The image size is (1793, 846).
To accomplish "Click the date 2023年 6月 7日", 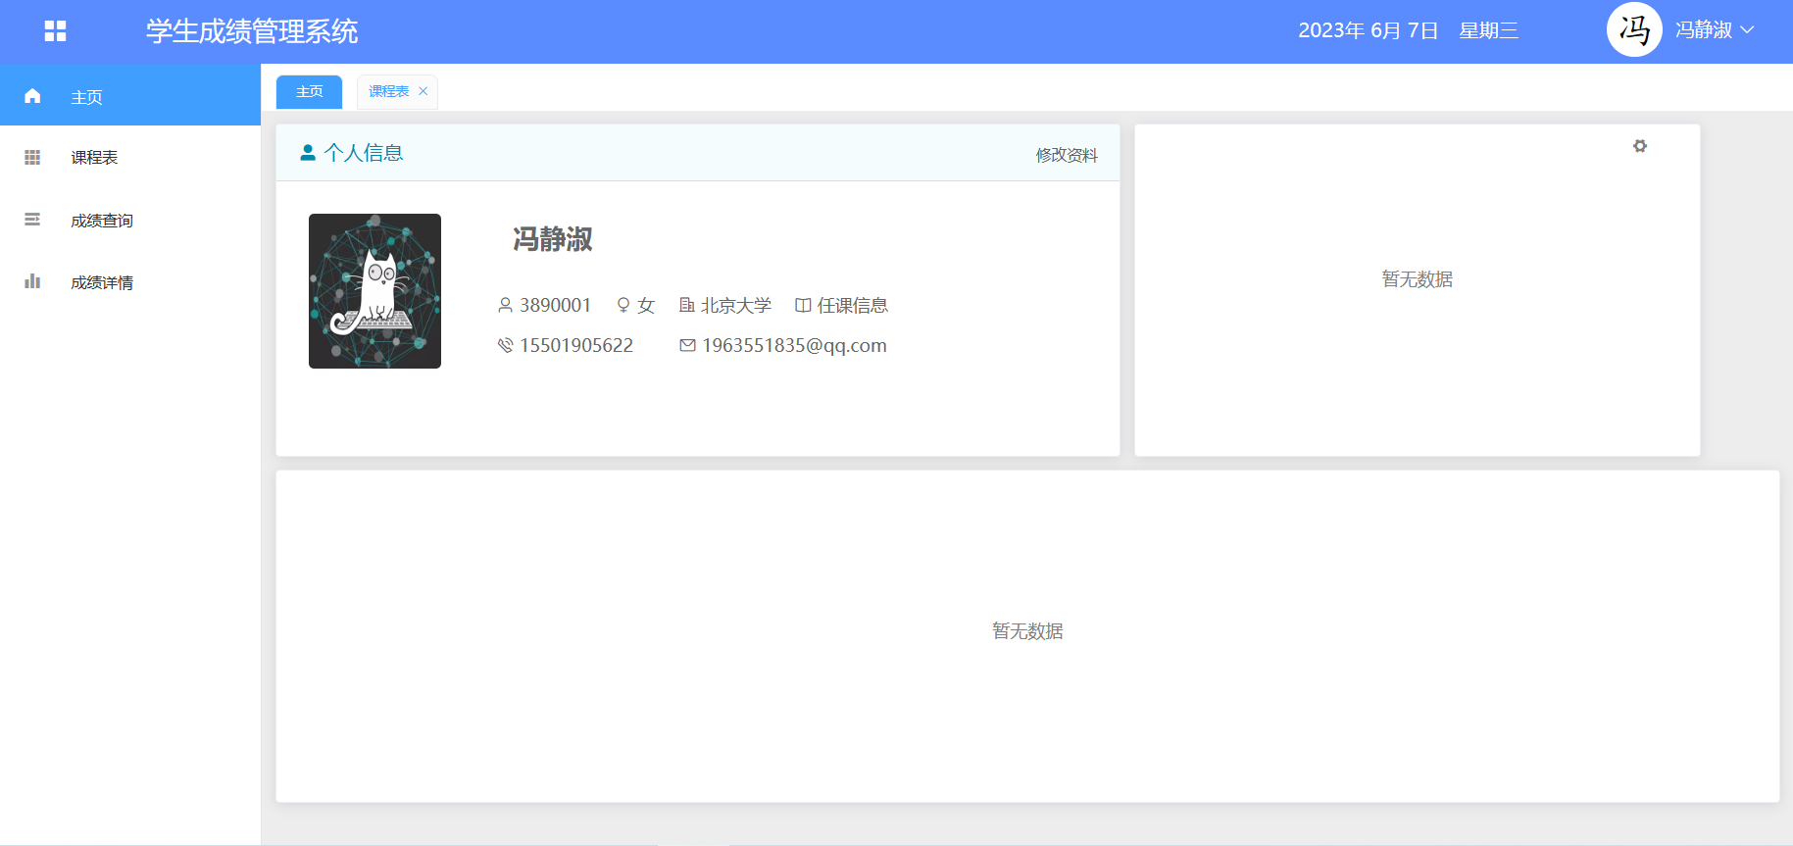I will 1369,30.
